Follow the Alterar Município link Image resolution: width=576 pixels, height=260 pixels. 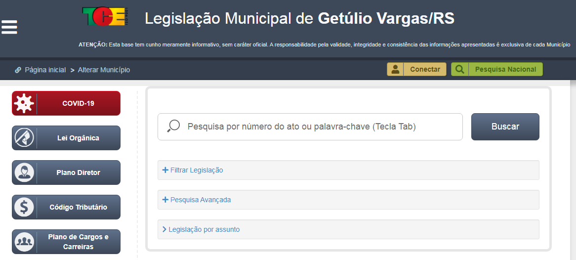pyautogui.click(x=104, y=70)
